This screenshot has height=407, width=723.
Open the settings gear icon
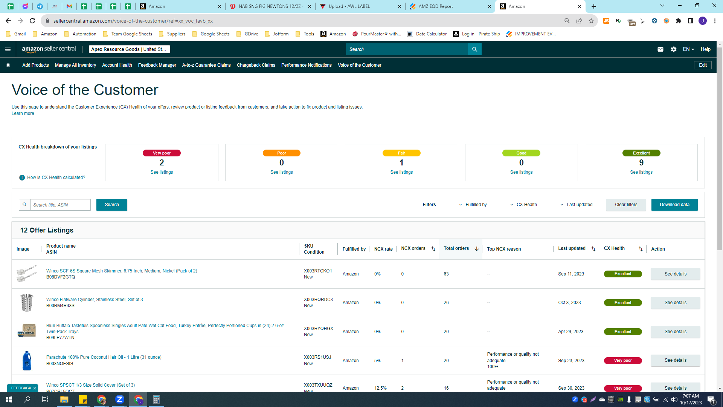(x=674, y=49)
